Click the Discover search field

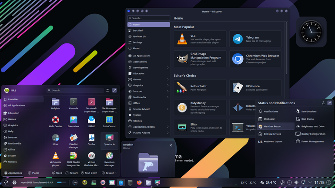point(149,18)
